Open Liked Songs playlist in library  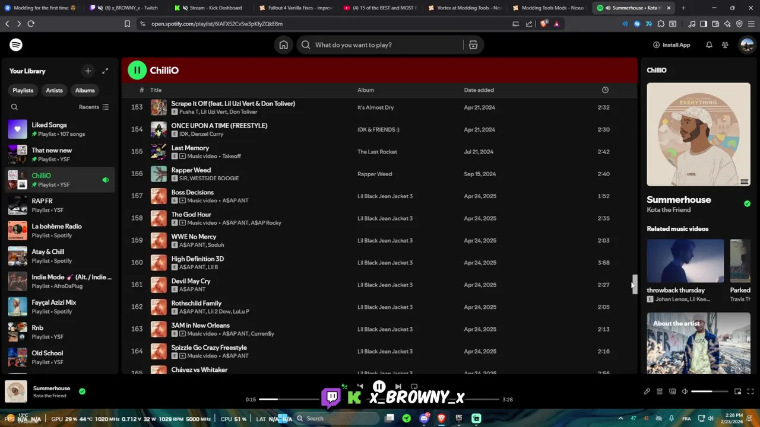[x=59, y=129]
